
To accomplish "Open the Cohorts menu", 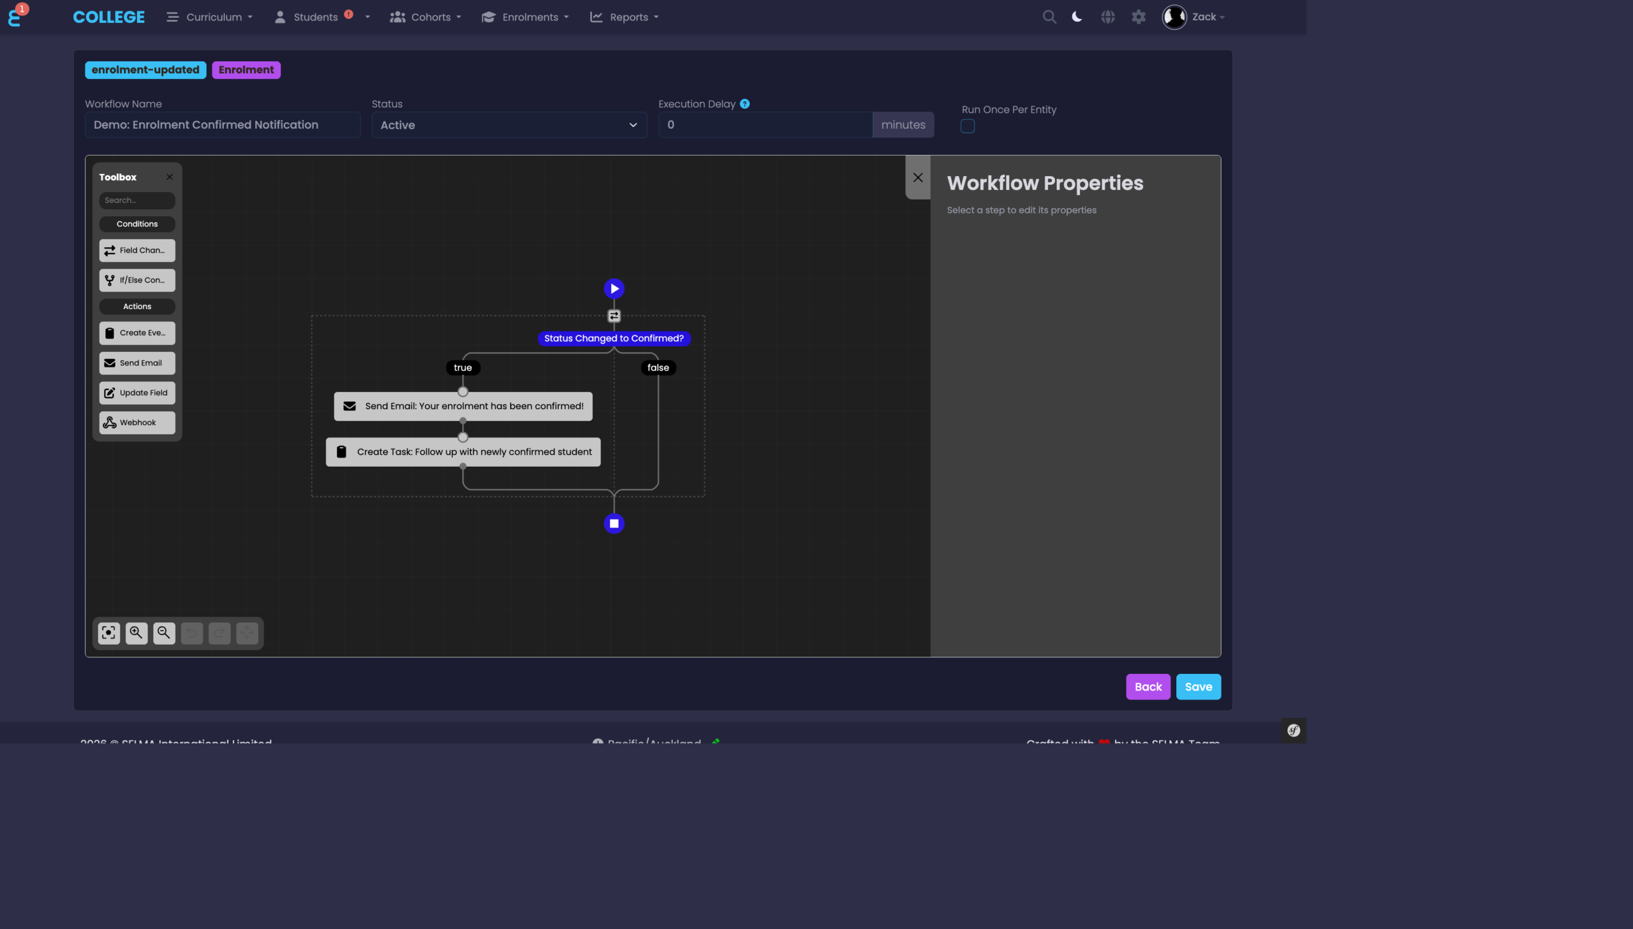I will (x=425, y=17).
